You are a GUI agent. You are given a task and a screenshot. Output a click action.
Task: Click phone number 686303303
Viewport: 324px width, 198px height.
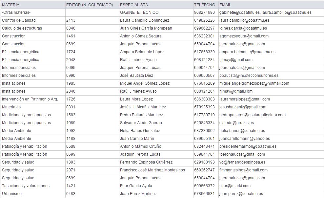click(x=204, y=99)
